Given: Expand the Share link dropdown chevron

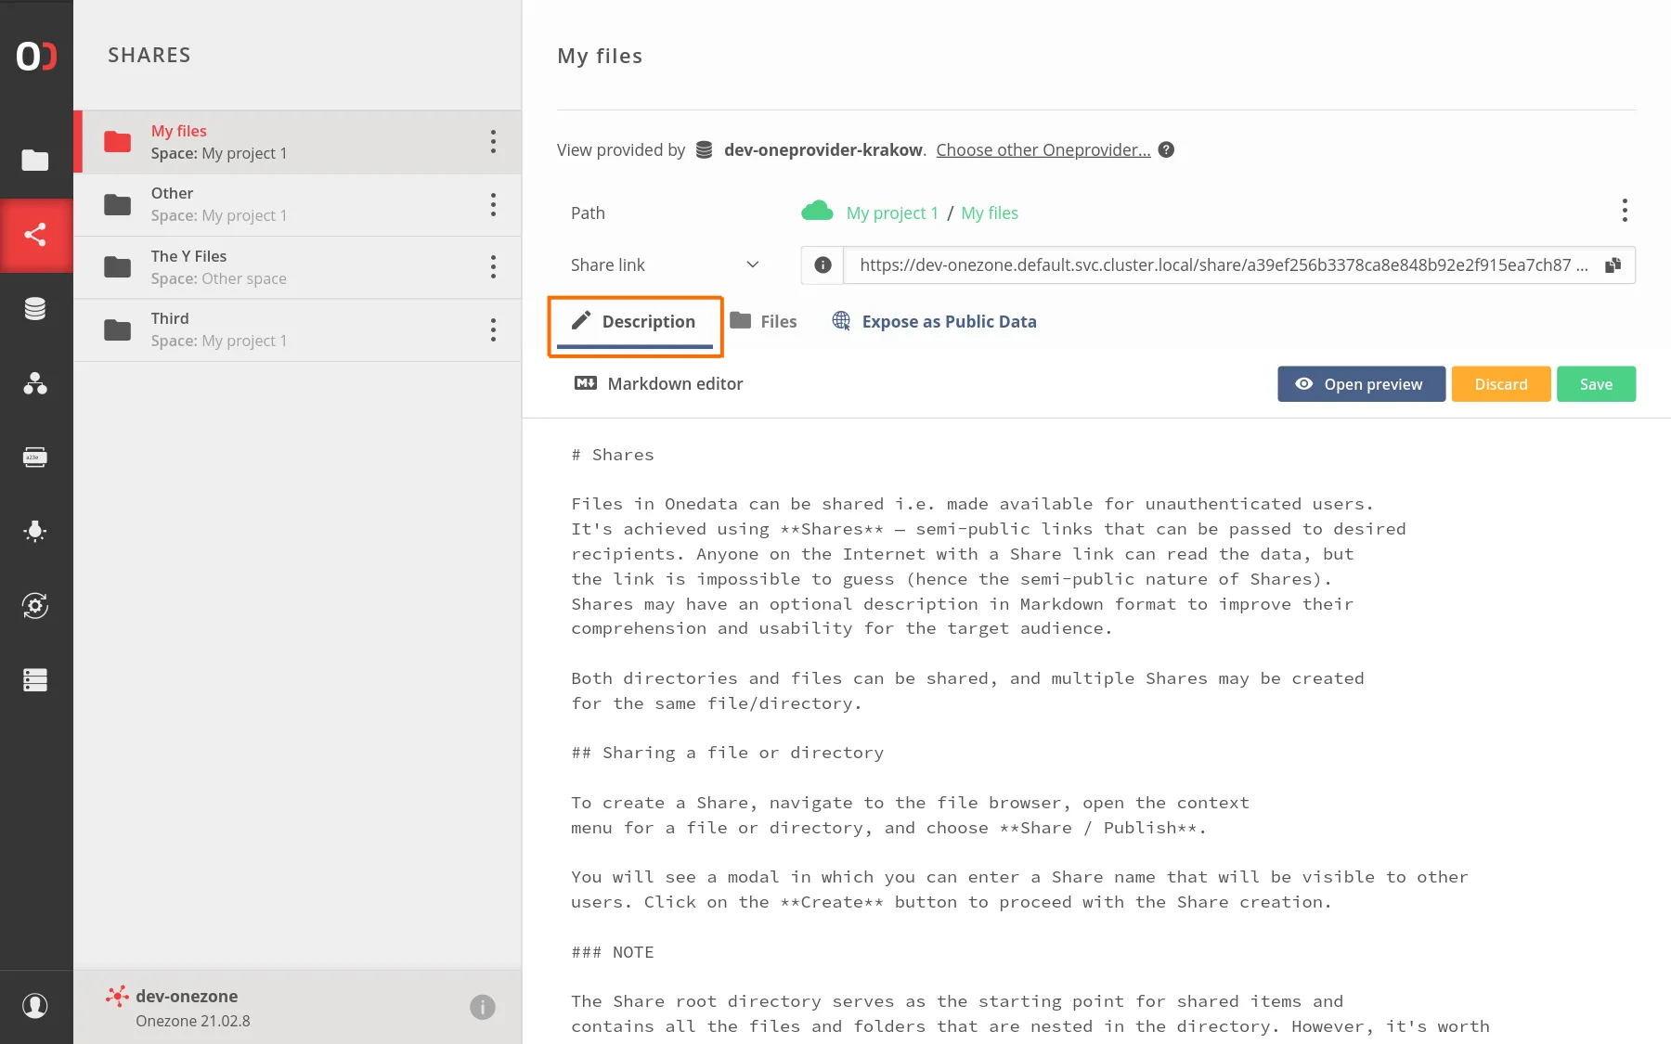Looking at the screenshot, I should (x=753, y=264).
